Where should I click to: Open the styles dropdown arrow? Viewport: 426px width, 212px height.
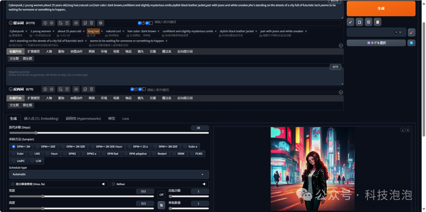[400, 32]
